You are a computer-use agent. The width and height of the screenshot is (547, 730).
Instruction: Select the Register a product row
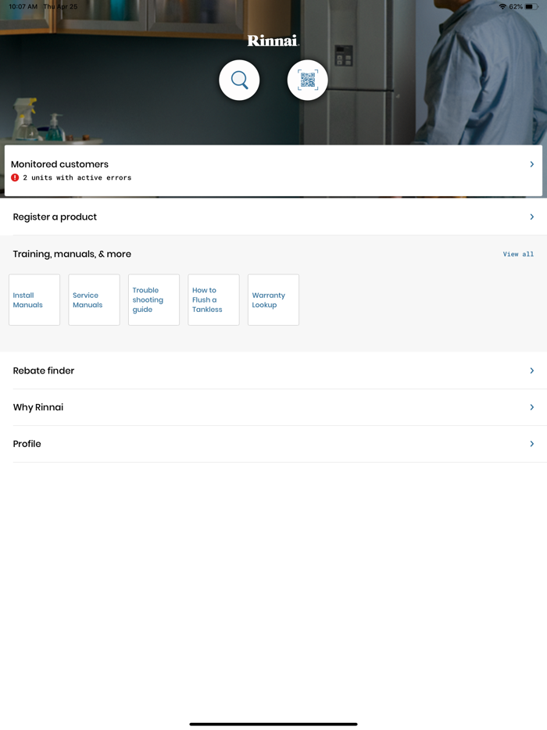pyautogui.click(x=273, y=216)
